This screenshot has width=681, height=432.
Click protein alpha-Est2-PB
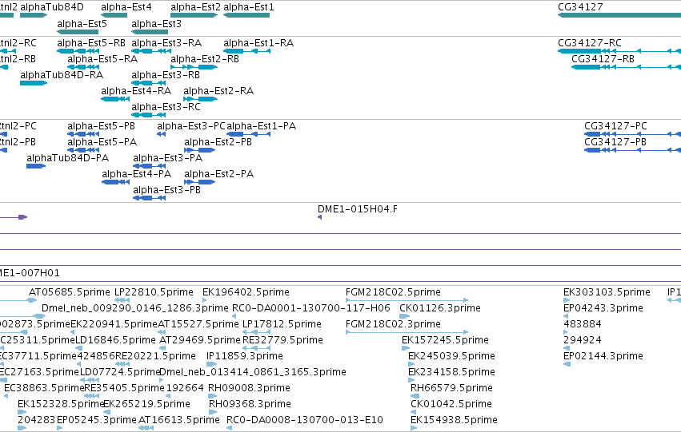[x=200, y=150]
